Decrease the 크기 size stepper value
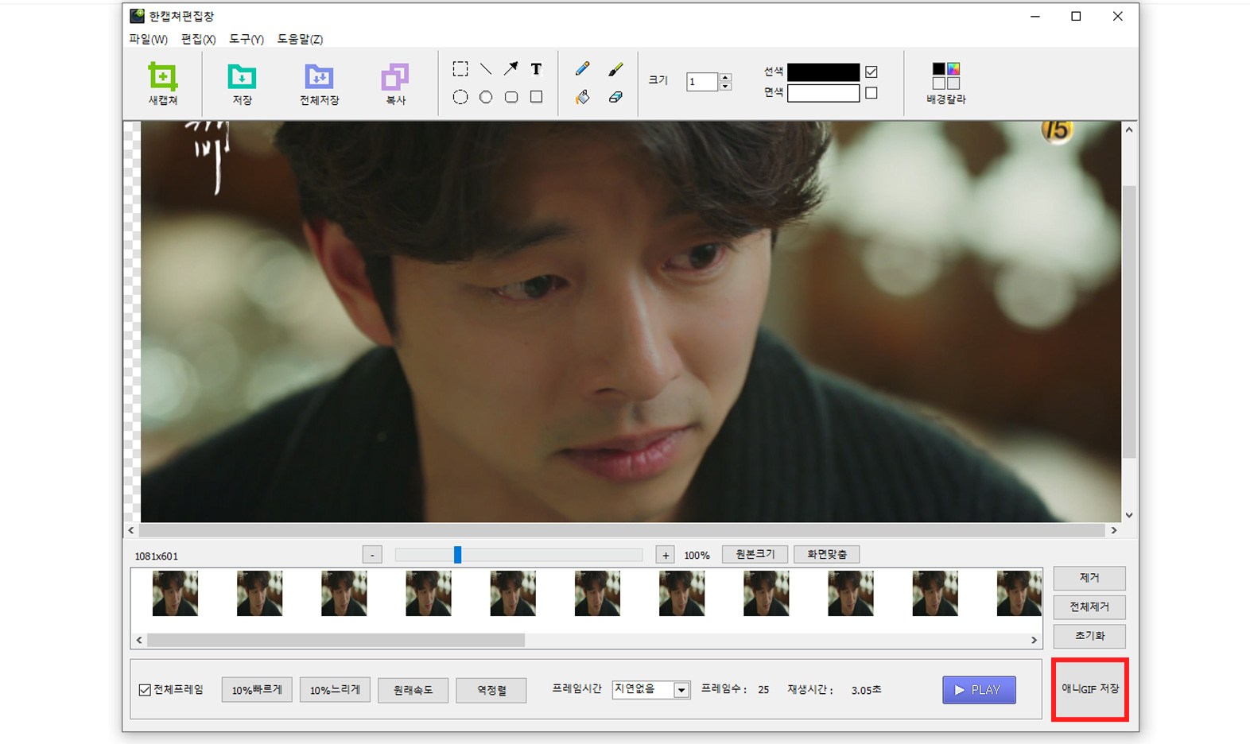This screenshot has height=744, width=1250. click(x=725, y=86)
